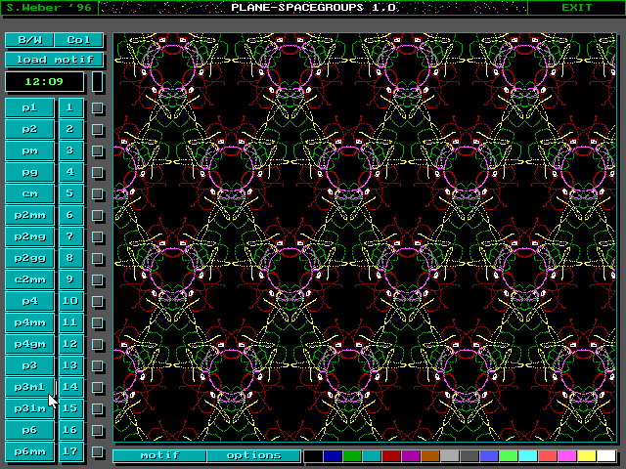Viewport: 626px width, 469px height.
Task: Pick the purple color swatch
Action: pyautogui.click(x=411, y=456)
